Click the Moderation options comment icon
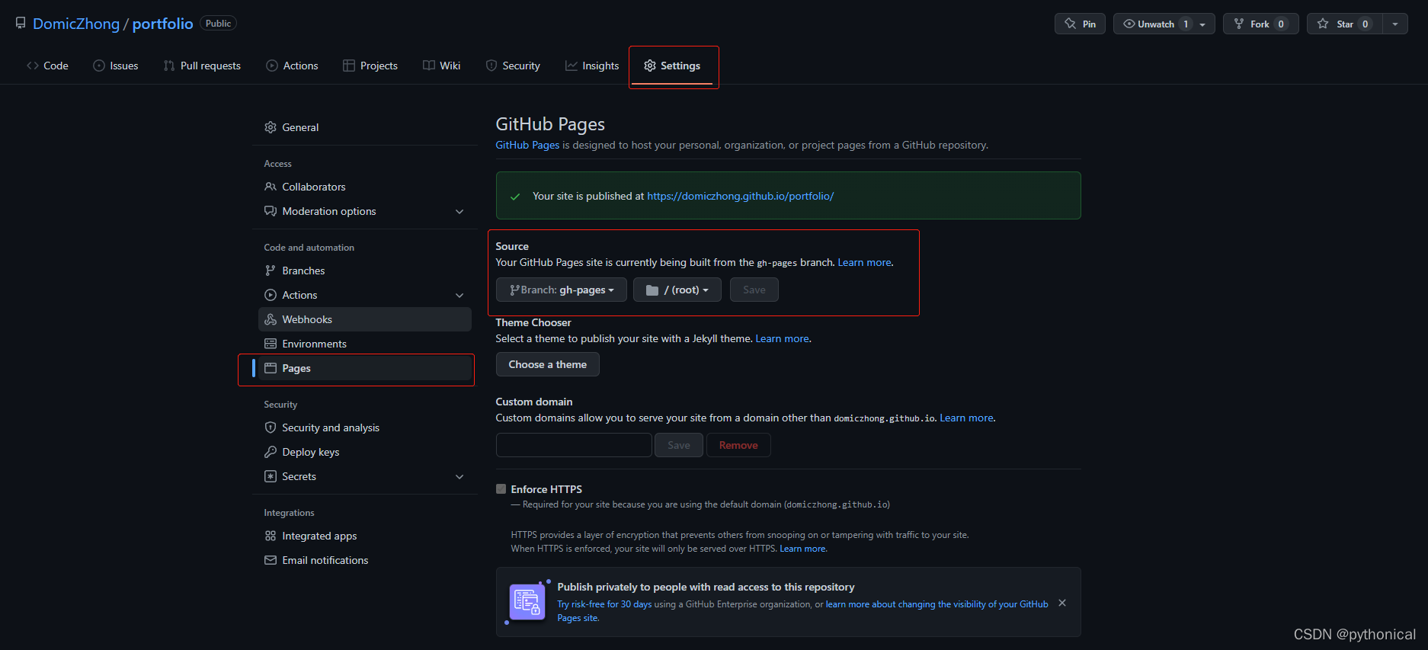 click(271, 211)
